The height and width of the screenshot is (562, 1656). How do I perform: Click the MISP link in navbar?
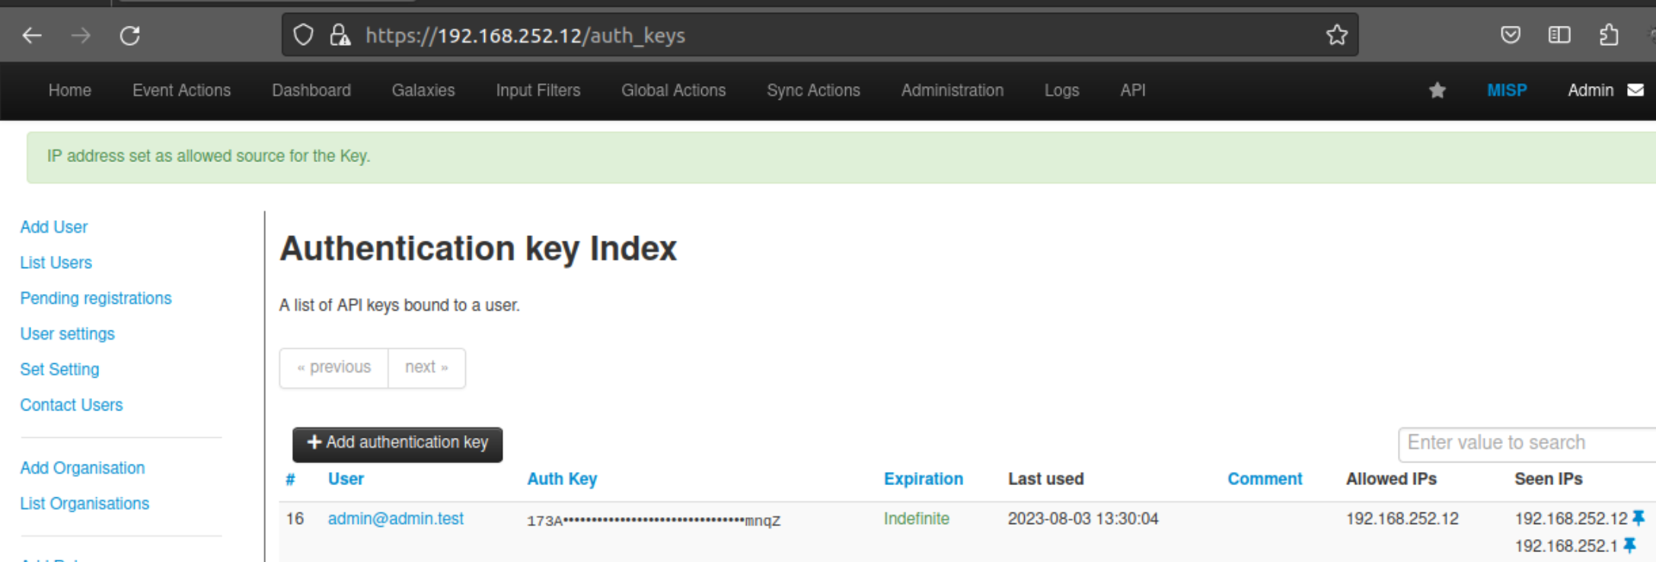pos(1508,91)
